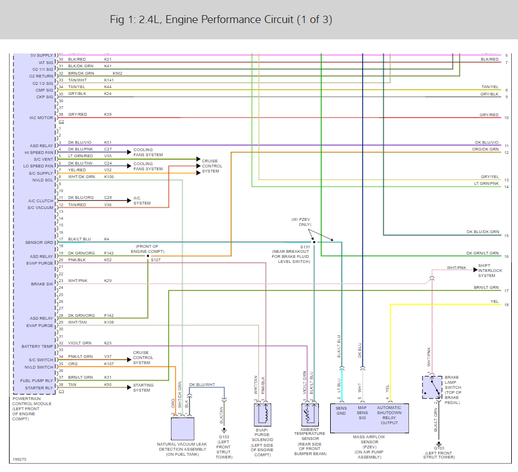Image resolution: width=518 pixels, height=472 pixels.
Task: Click the Natural Vacuum Leak Detection Assembly box
Action: click(x=182, y=428)
